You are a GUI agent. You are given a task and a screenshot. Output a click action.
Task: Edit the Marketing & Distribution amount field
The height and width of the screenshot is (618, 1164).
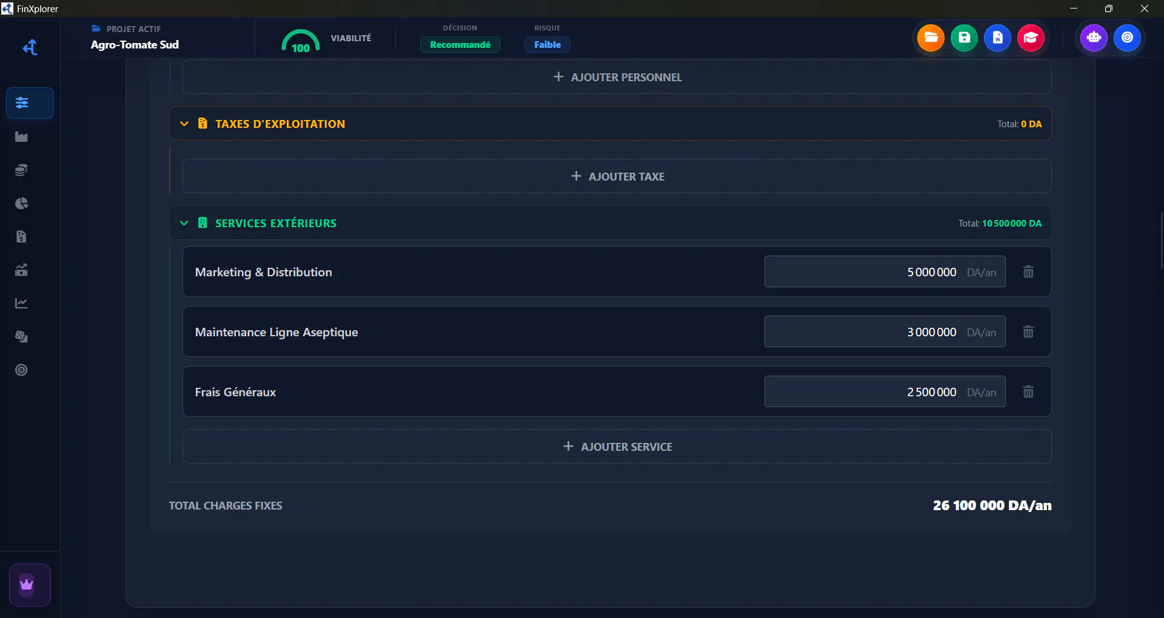click(885, 272)
